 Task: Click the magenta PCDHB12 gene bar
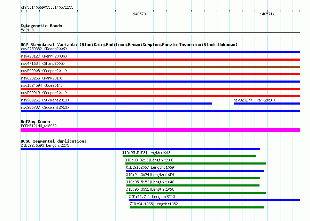click(160, 130)
